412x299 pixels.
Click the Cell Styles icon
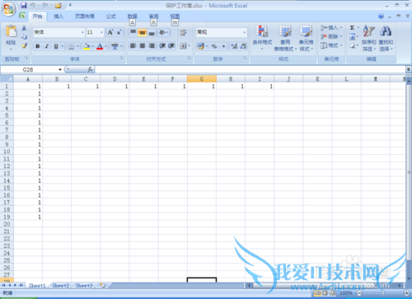(x=306, y=31)
